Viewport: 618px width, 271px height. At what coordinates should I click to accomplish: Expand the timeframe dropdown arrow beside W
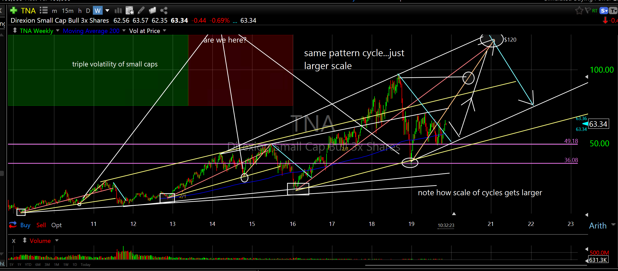tap(107, 11)
